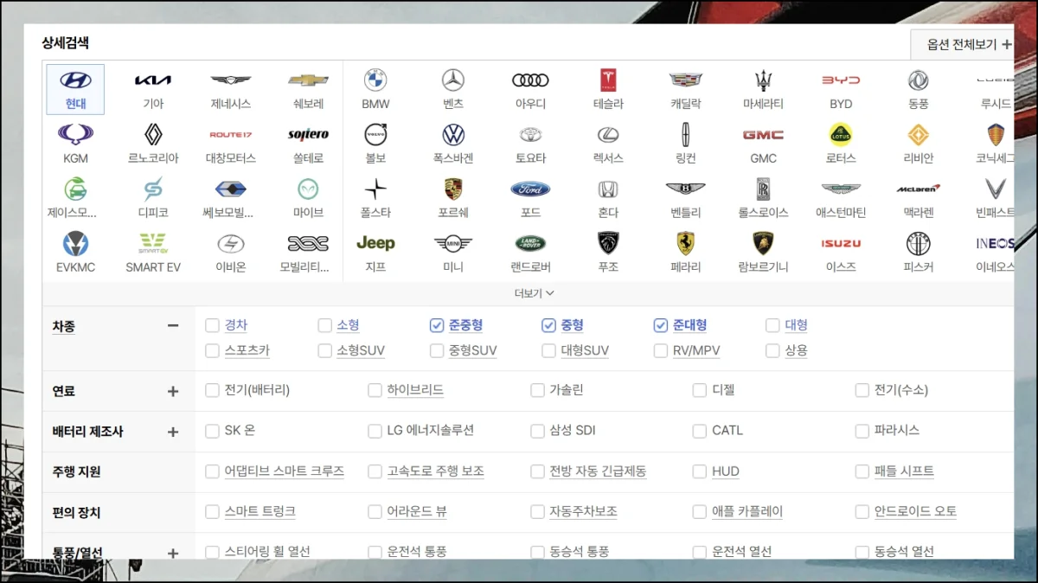The width and height of the screenshot is (1038, 583).
Task: Click the 가솔린 fuel label
Action: click(x=567, y=390)
